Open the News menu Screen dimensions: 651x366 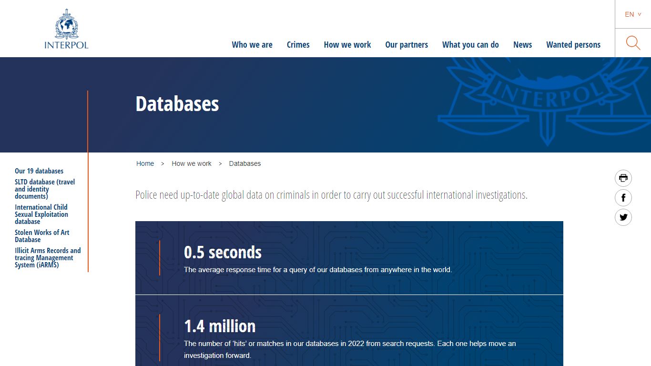[x=522, y=45]
